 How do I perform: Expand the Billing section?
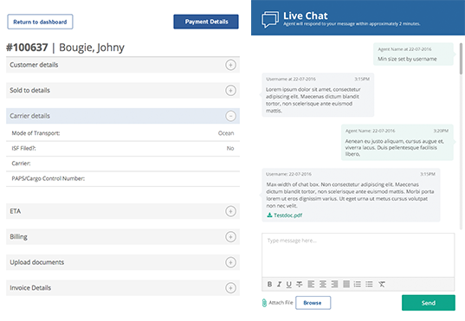point(230,237)
